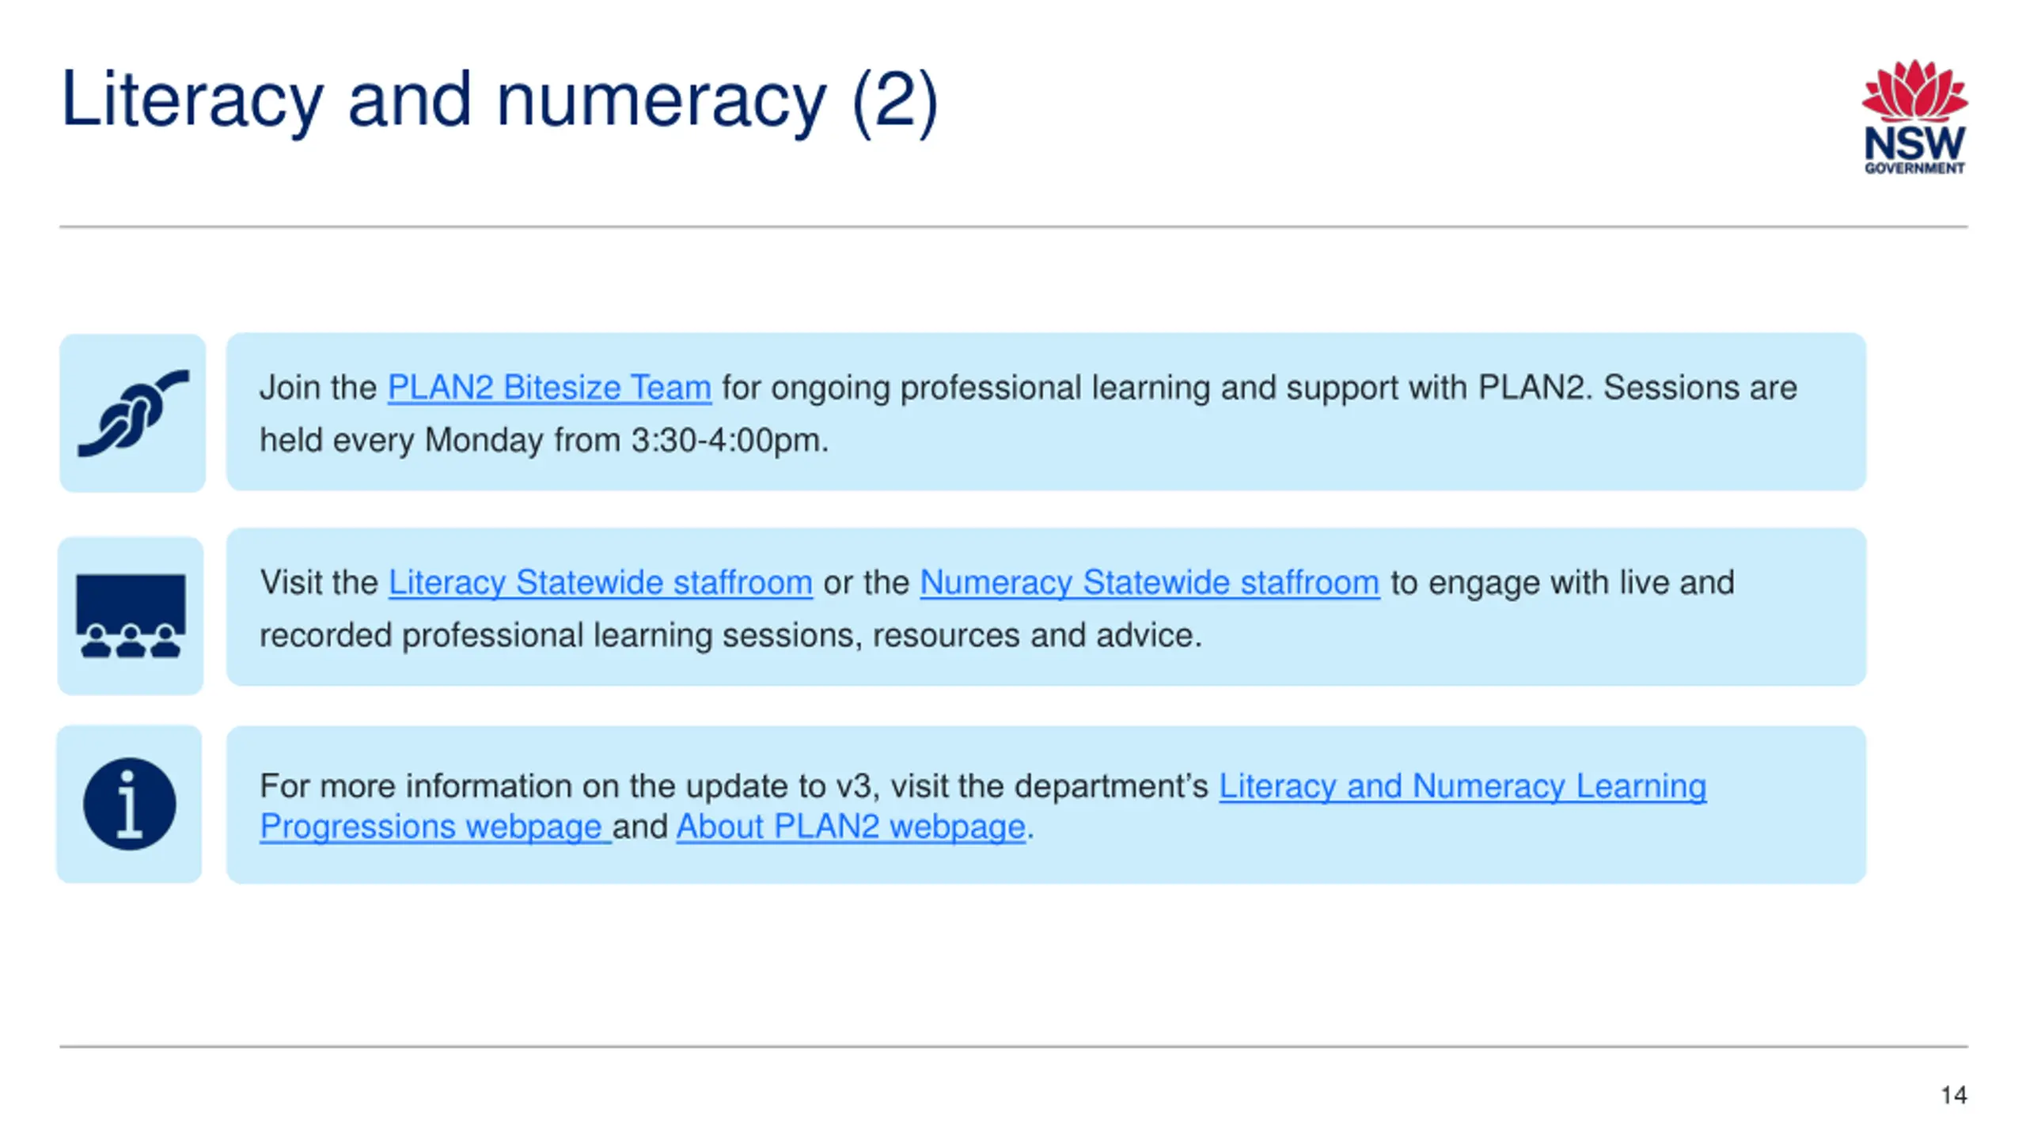The image size is (2026, 1139).
Task: Click the NSW GOVERNMENT wordmark text
Action: click(x=1914, y=150)
